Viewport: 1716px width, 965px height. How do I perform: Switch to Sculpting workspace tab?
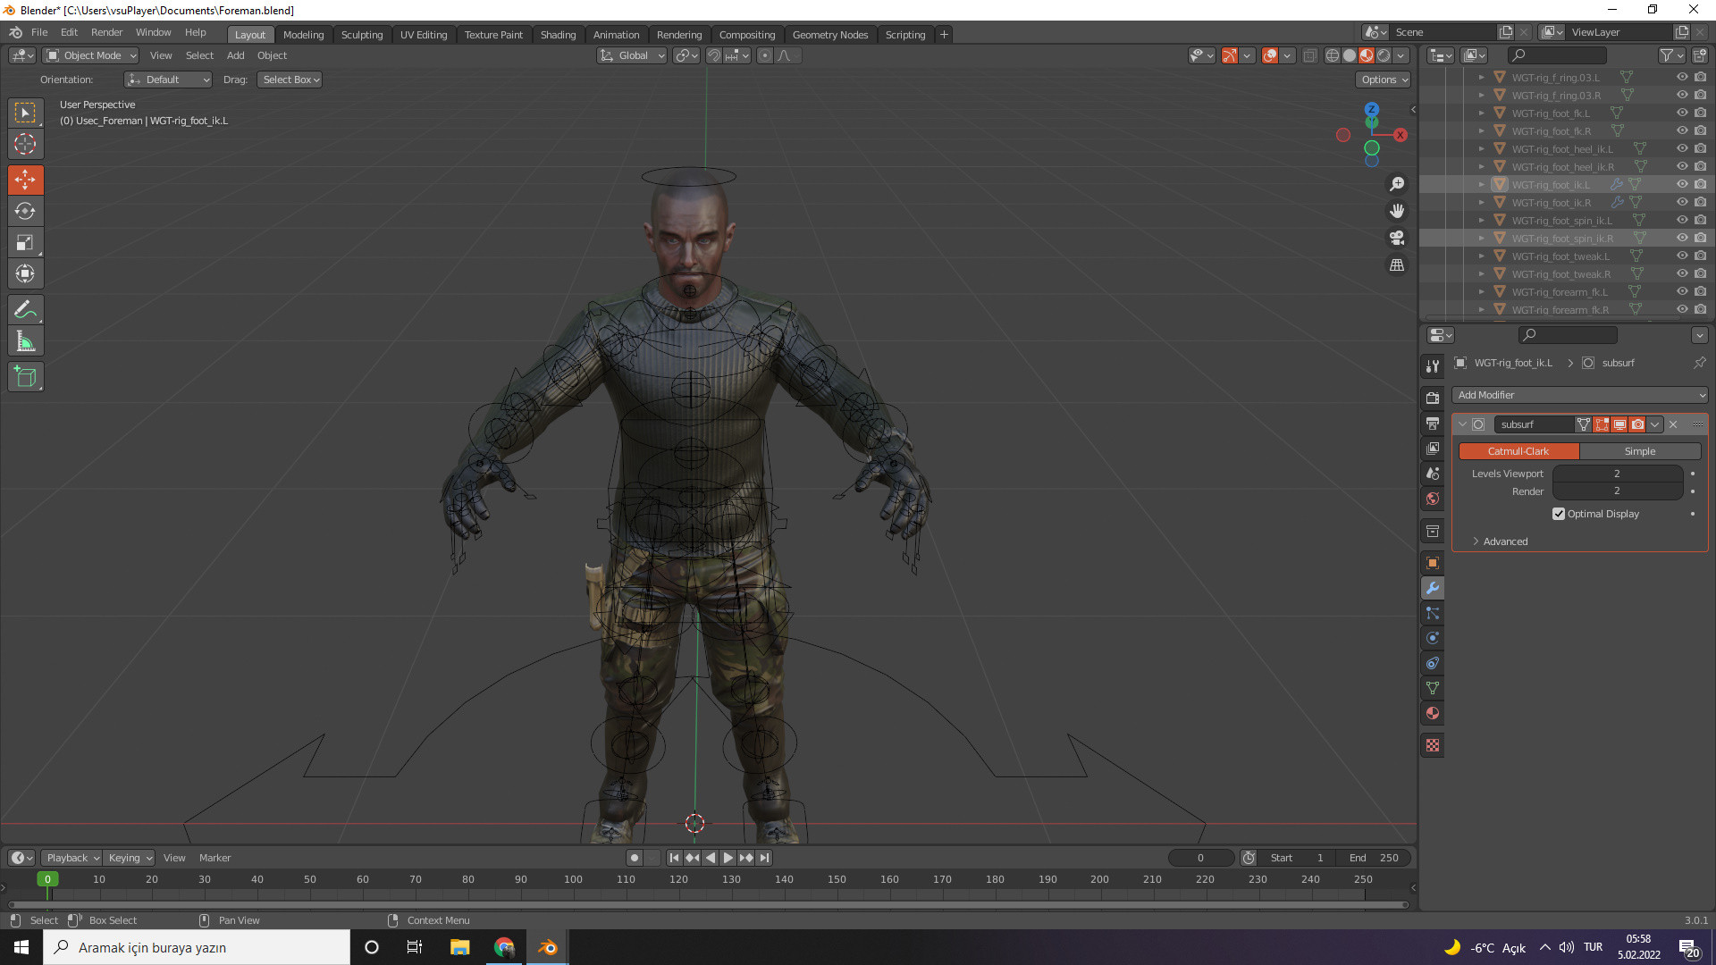click(x=361, y=35)
